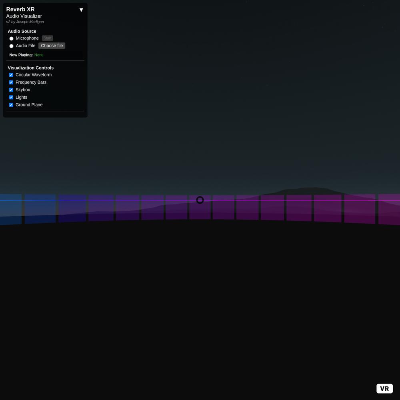Turn off the Lights checkbox
The image size is (400, 400).
[11, 97]
